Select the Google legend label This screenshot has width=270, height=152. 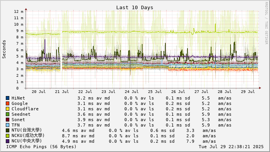pyautogui.click(x=19, y=103)
